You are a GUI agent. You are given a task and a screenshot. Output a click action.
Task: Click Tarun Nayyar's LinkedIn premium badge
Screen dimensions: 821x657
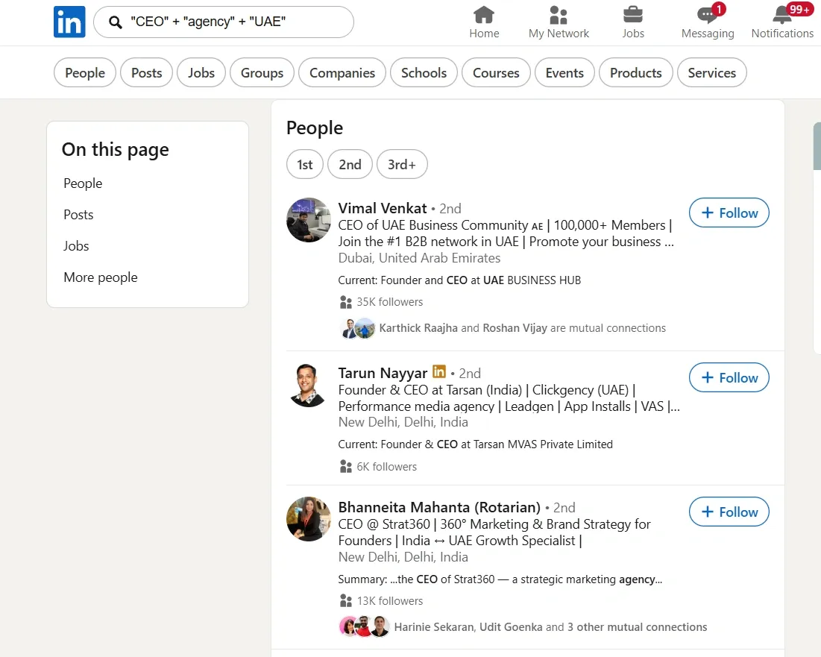(x=438, y=371)
